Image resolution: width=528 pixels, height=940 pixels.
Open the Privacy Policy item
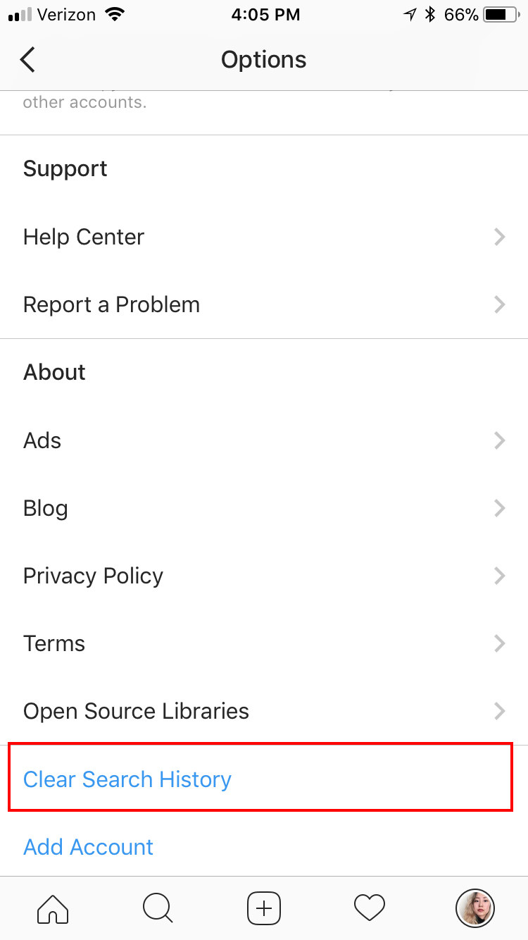93,576
